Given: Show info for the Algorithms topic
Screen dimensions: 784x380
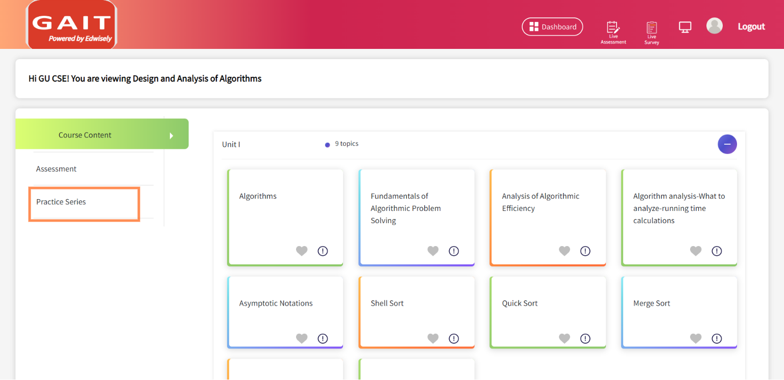Looking at the screenshot, I should tap(323, 251).
